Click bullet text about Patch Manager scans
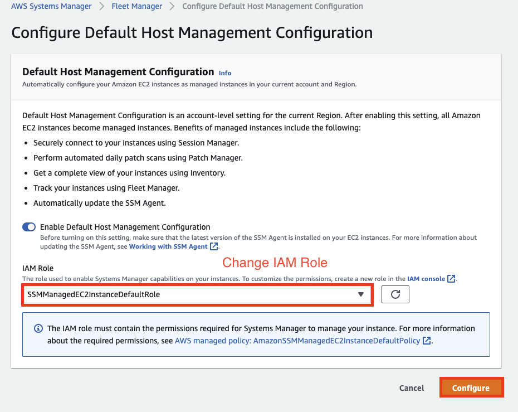518x412 pixels. tap(138, 158)
